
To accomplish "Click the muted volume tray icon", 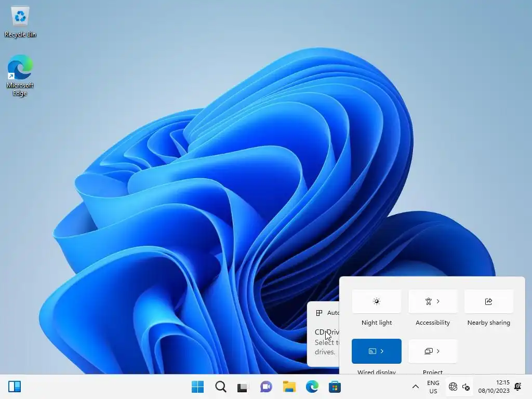I will 466,387.
